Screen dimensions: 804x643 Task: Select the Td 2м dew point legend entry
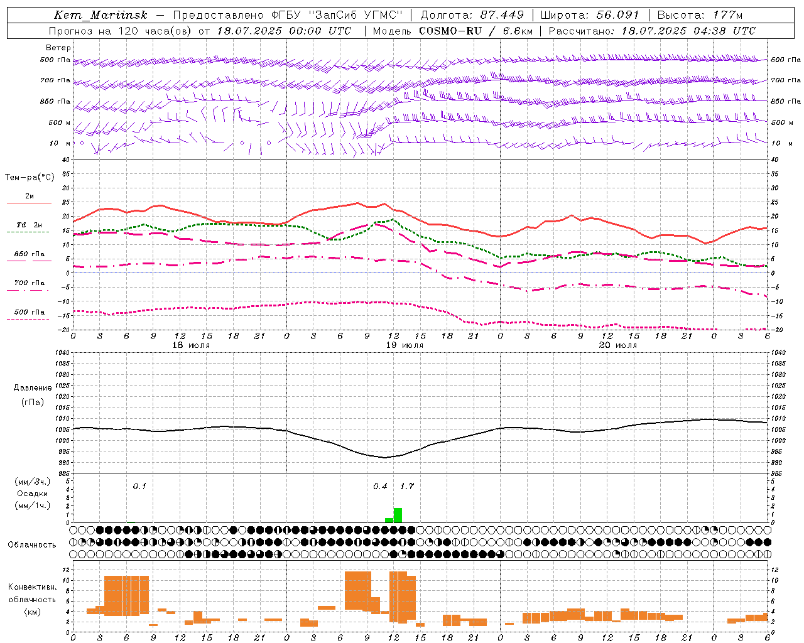[x=30, y=225]
